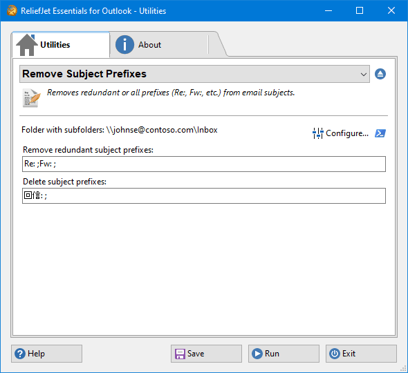The height and width of the screenshot is (373, 408).
Task: Maximize the ReliefJet window
Action: point(360,10)
